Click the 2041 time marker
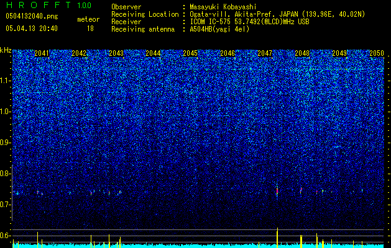391x248 pixels. 42,53
